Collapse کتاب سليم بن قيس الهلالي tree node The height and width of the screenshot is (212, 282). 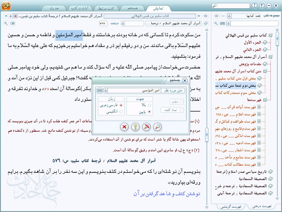pyautogui.click(x=270, y=35)
